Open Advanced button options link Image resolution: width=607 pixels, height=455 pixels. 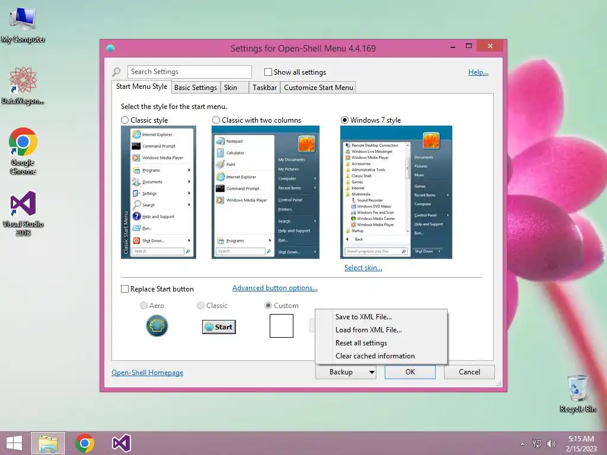(x=275, y=288)
